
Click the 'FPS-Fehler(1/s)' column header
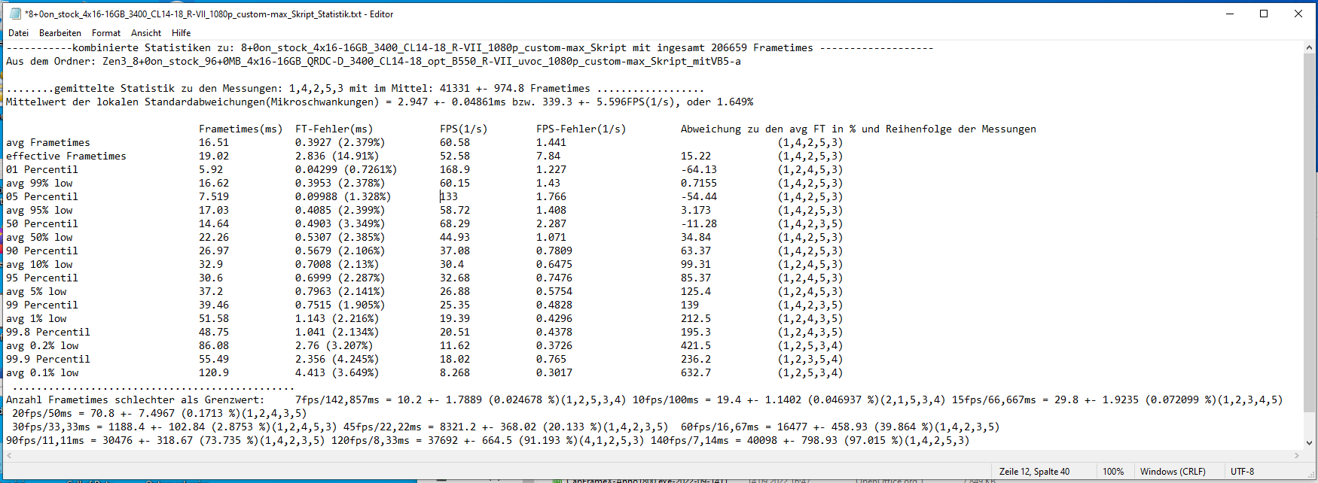[581, 129]
